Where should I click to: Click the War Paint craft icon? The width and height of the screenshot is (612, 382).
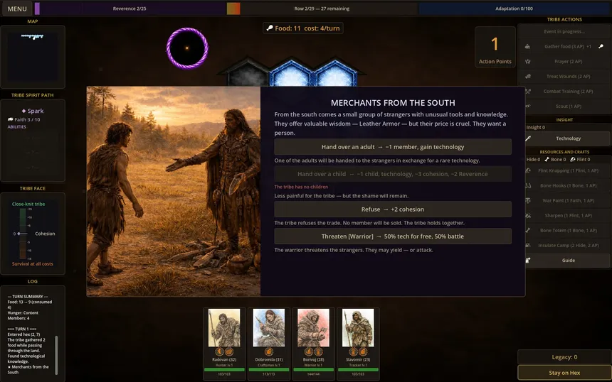527,201
